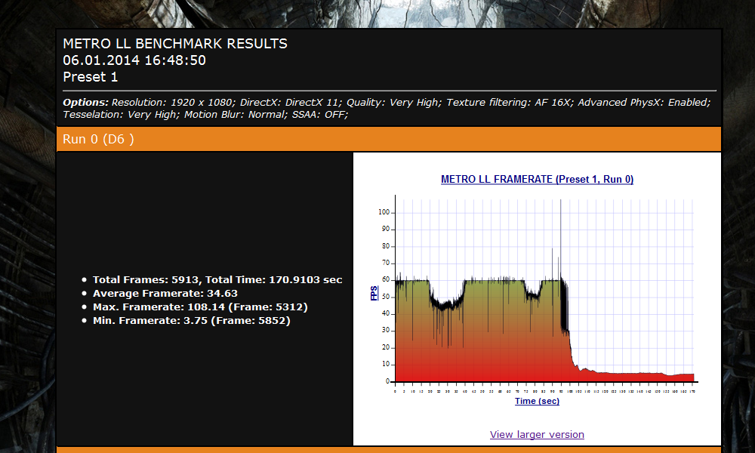The image size is (755, 453).
Task: Click the 'Quality: Very High' option text
Action: [393, 103]
